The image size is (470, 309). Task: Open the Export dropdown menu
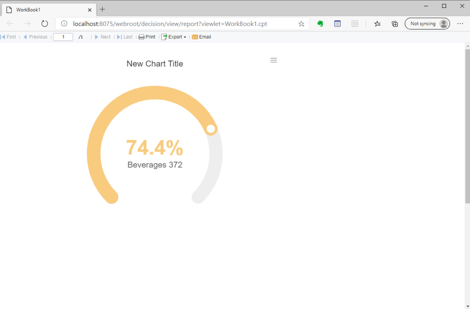tap(185, 37)
